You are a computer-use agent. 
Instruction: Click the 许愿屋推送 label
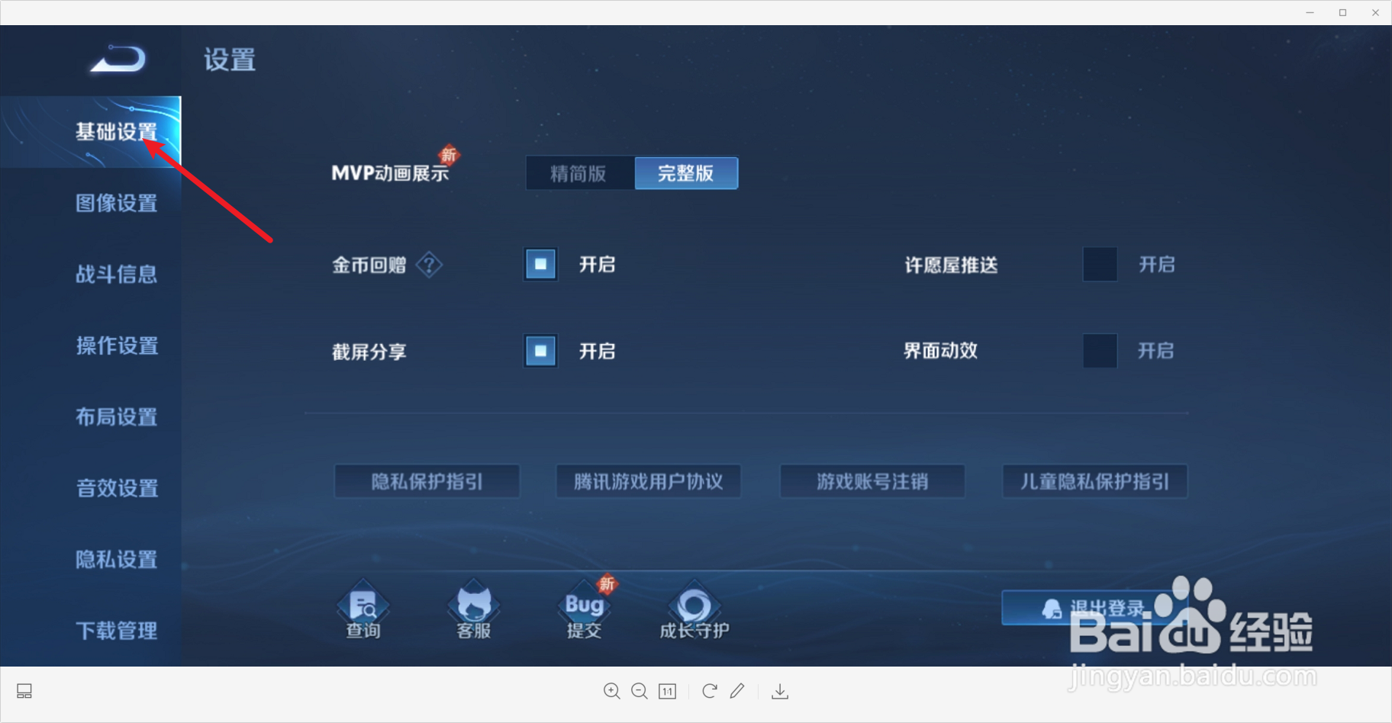point(951,265)
